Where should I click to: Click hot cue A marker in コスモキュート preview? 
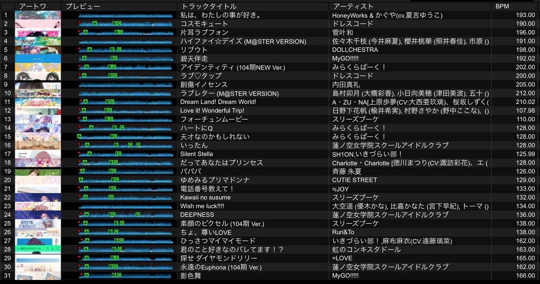tap(95, 23)
